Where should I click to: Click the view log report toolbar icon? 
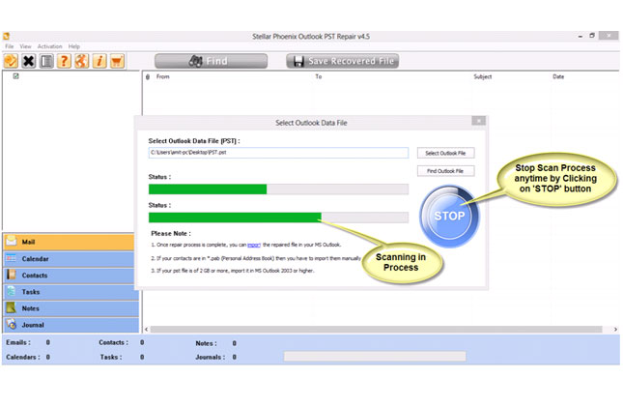(x=46, y=61)
